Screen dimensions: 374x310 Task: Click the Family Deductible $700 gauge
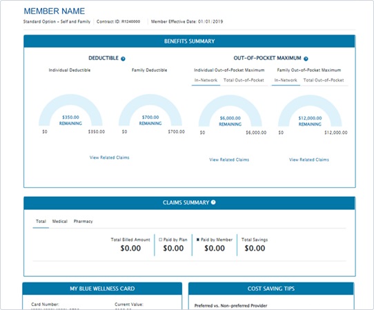point(150,110)
